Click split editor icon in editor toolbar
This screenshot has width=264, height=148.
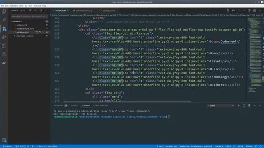(x=255, y=10)
